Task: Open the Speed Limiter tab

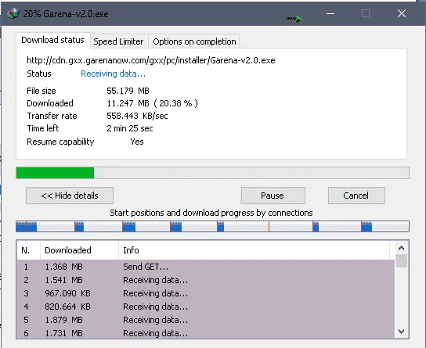Action: pos(118,41)
